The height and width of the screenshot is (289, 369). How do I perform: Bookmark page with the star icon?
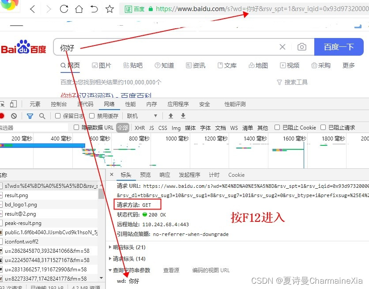pyautogui.click(x=109, y=9)
